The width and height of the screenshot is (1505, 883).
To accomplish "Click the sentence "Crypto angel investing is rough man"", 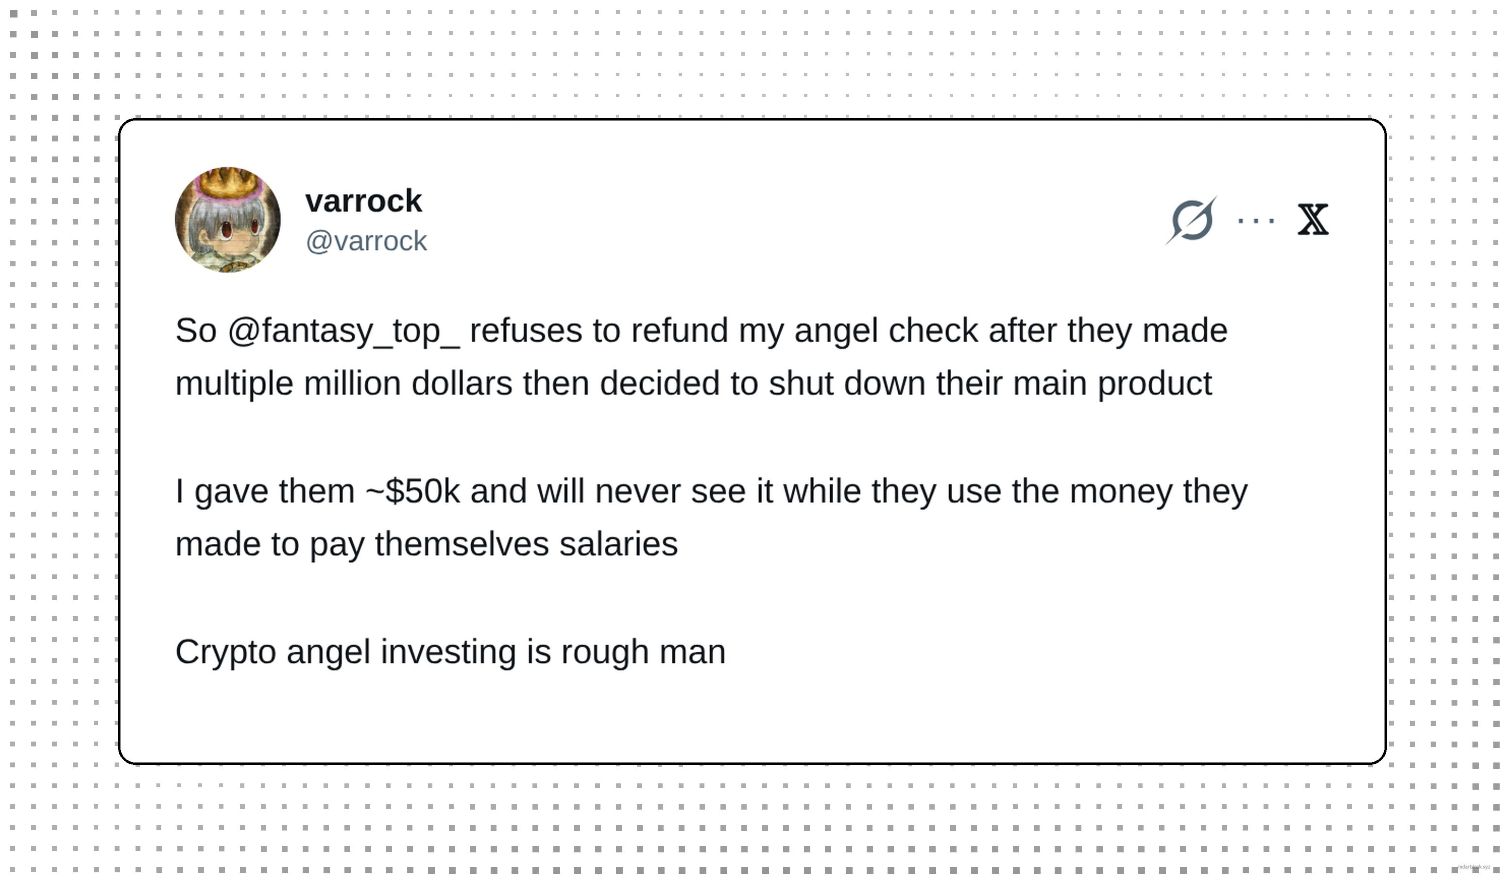I will pyautogui.click(x=450, y=651).
